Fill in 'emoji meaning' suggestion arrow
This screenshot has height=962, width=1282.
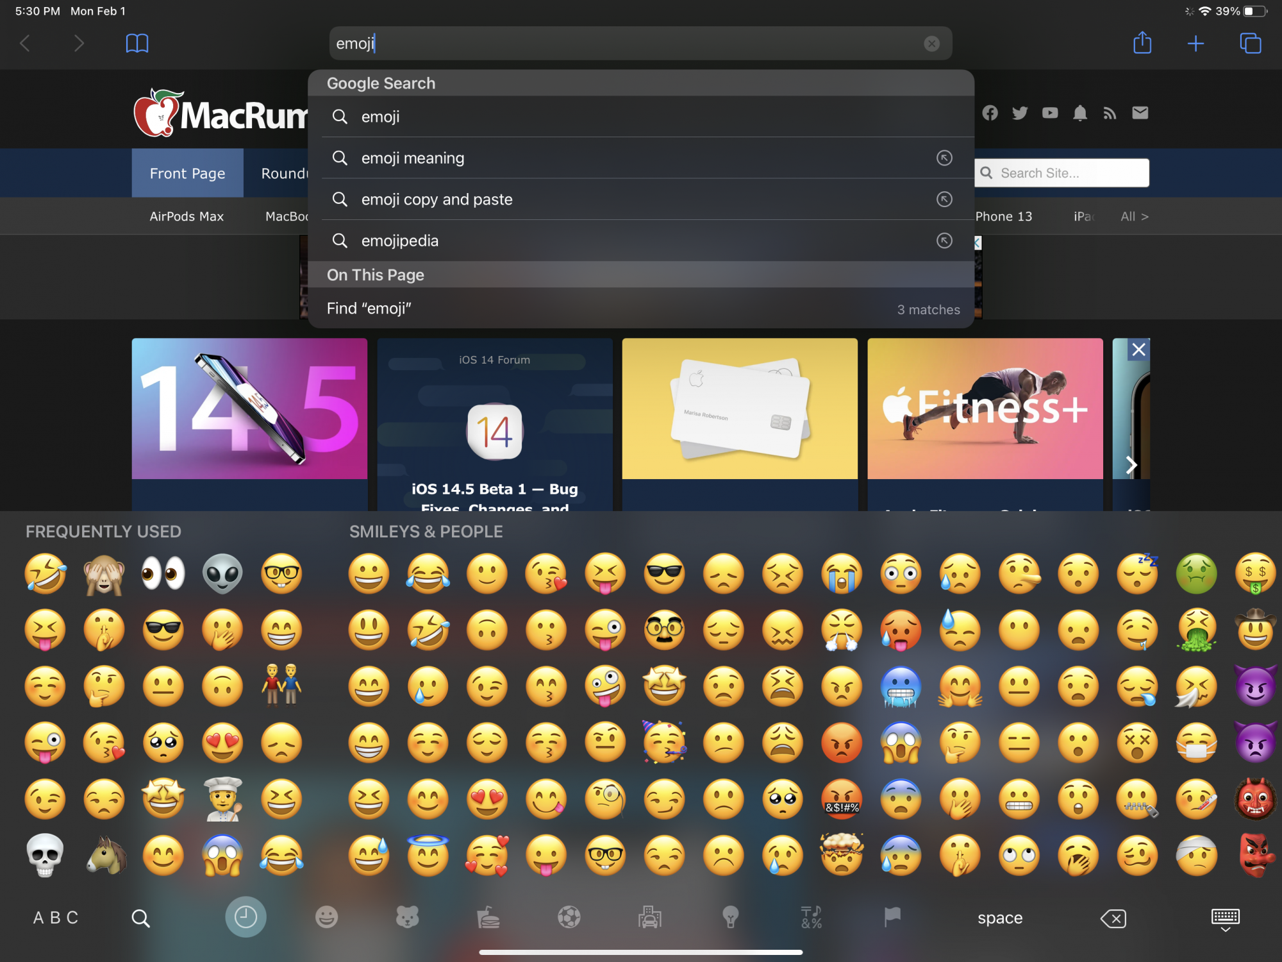944,158
